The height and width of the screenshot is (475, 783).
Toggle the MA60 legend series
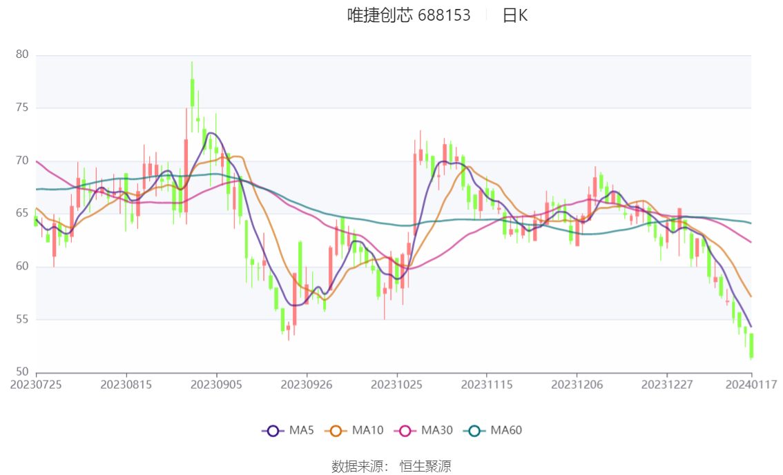[493, 431]
